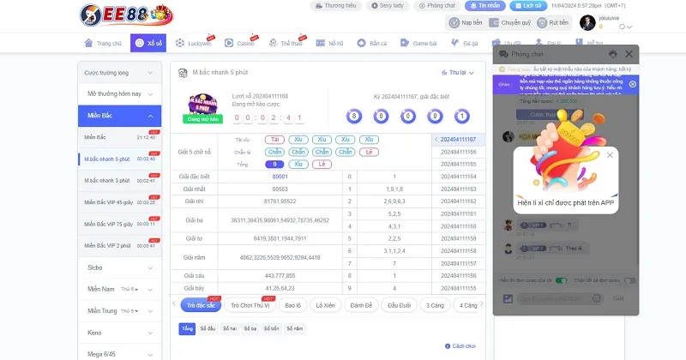
Task: Click the Phòng chat header button
Action: 437,6
